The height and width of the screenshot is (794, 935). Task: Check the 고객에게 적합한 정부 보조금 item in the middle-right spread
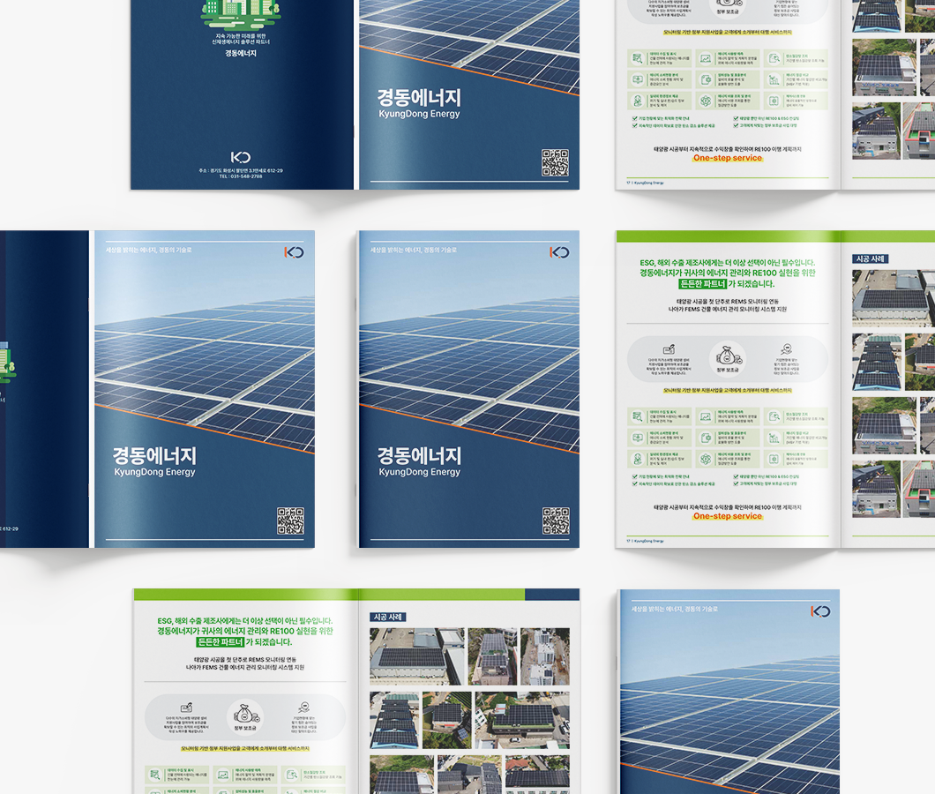[733, 483]
